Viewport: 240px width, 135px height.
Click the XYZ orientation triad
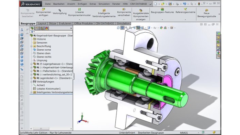coord(83,118)
